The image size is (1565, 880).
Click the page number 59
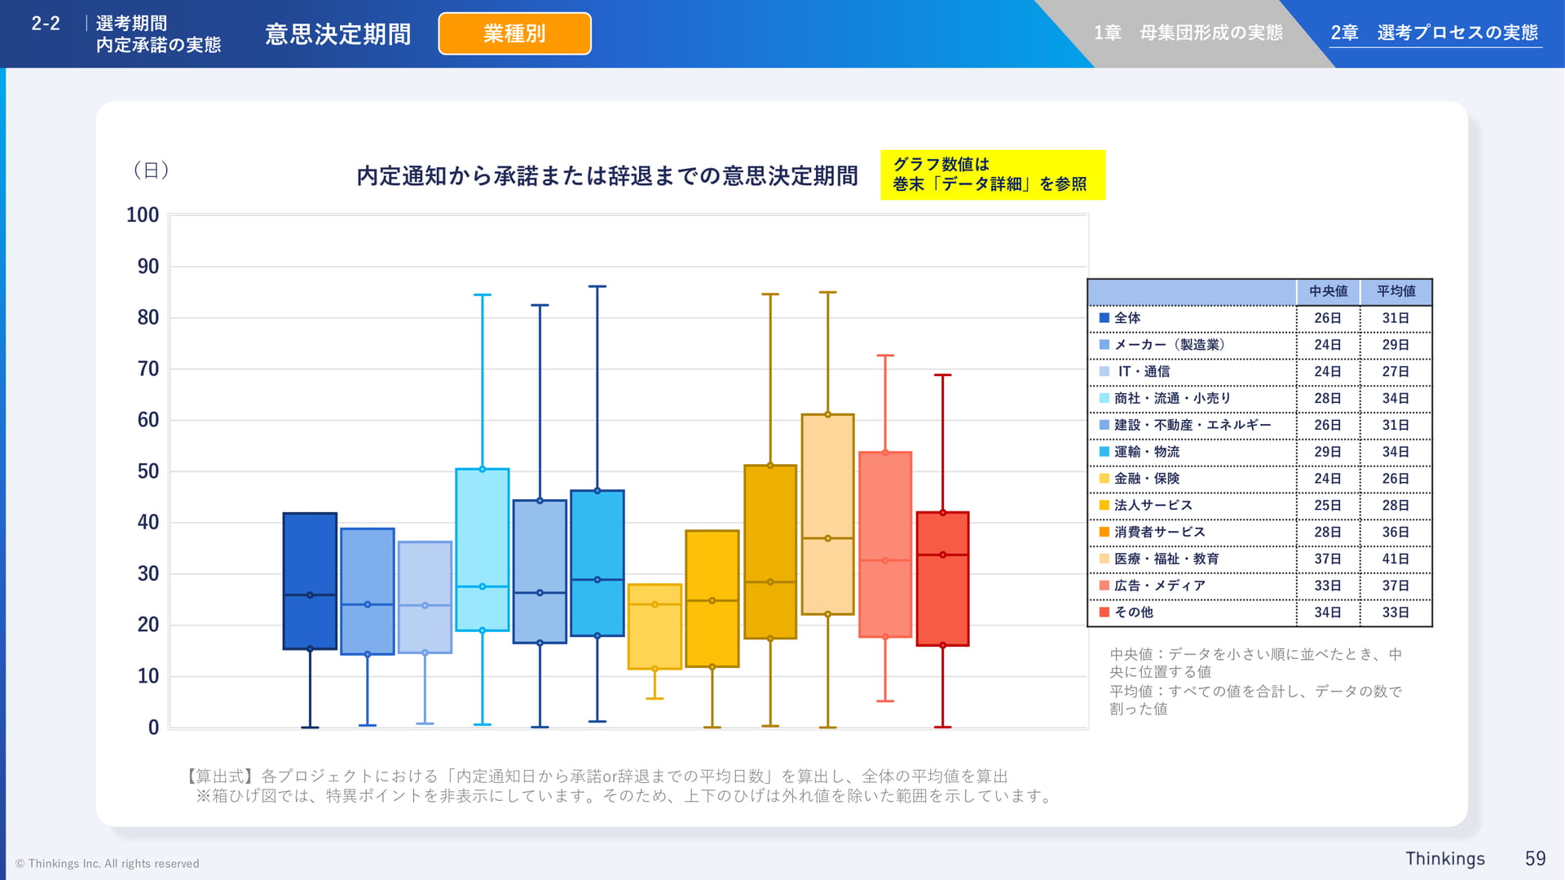pyautogui.click(x=1536, y=858)
